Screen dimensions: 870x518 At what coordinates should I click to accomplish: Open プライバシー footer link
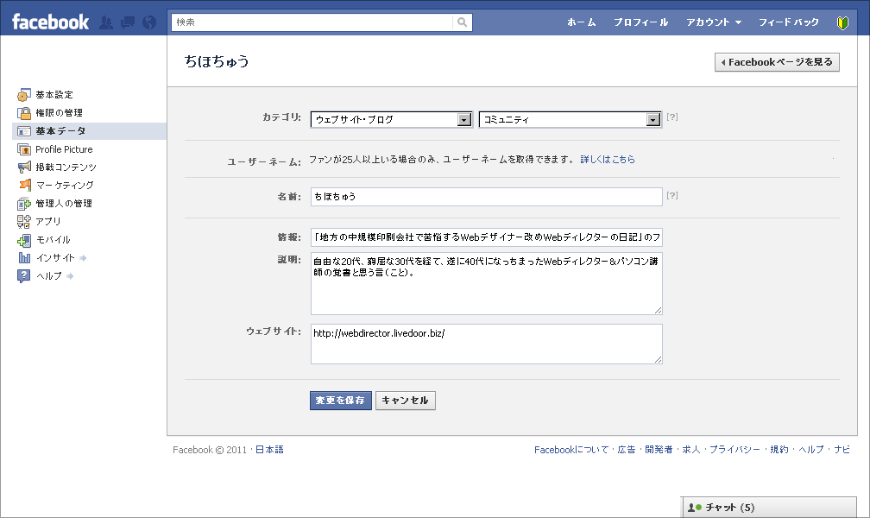[x=734, y=450]
